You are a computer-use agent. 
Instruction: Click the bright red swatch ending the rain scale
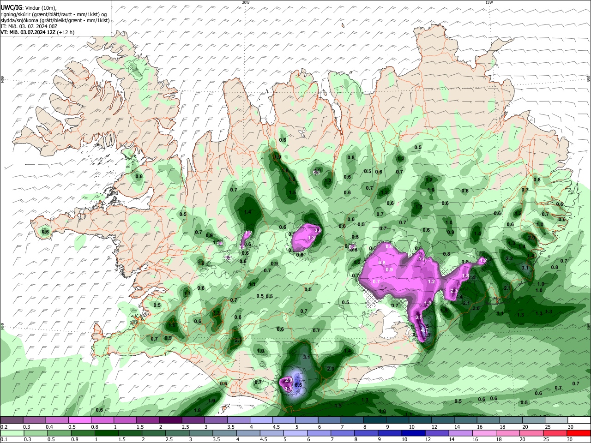[x=579, y=433]
